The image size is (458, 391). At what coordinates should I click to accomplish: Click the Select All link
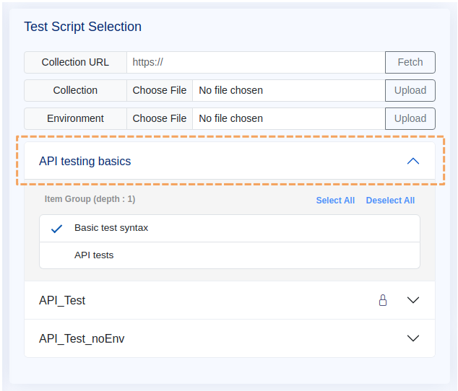coord(335,201)
